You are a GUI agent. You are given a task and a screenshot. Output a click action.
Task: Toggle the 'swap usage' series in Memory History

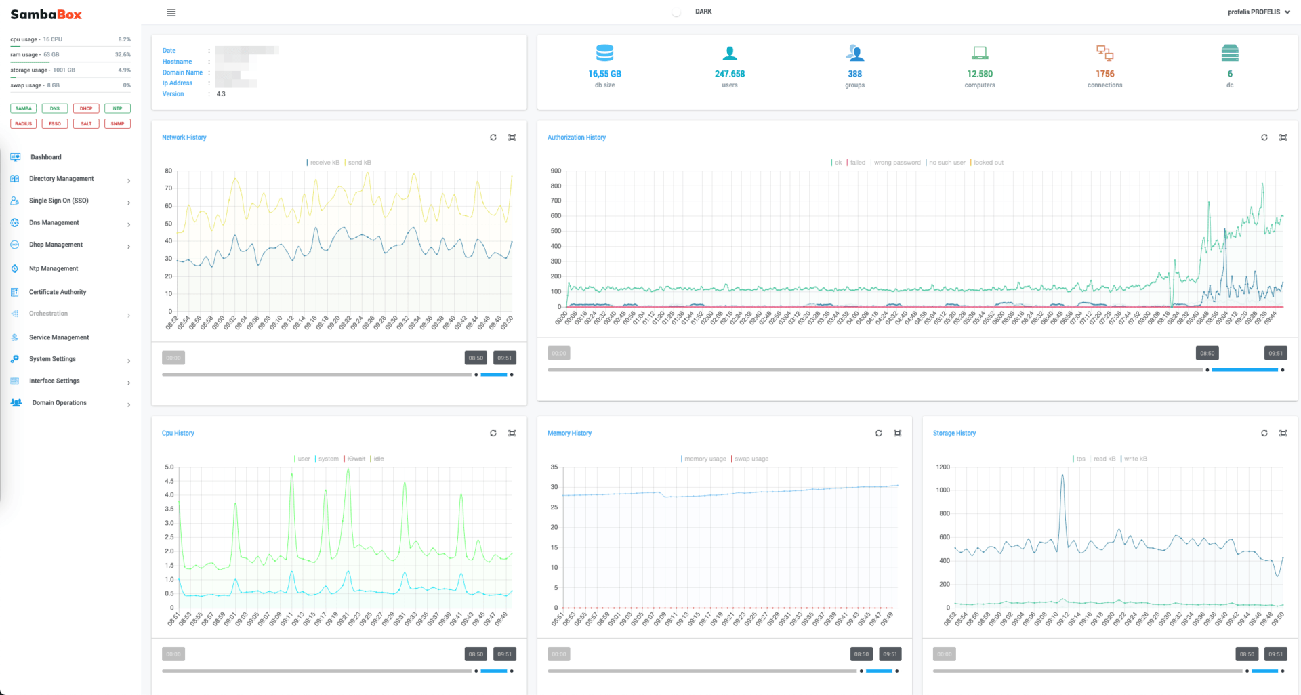tap(751, 459)
